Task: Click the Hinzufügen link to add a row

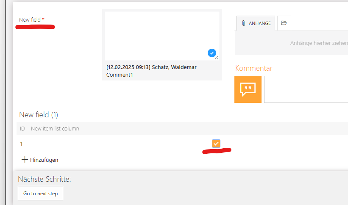Action: [x=44, y=160]
